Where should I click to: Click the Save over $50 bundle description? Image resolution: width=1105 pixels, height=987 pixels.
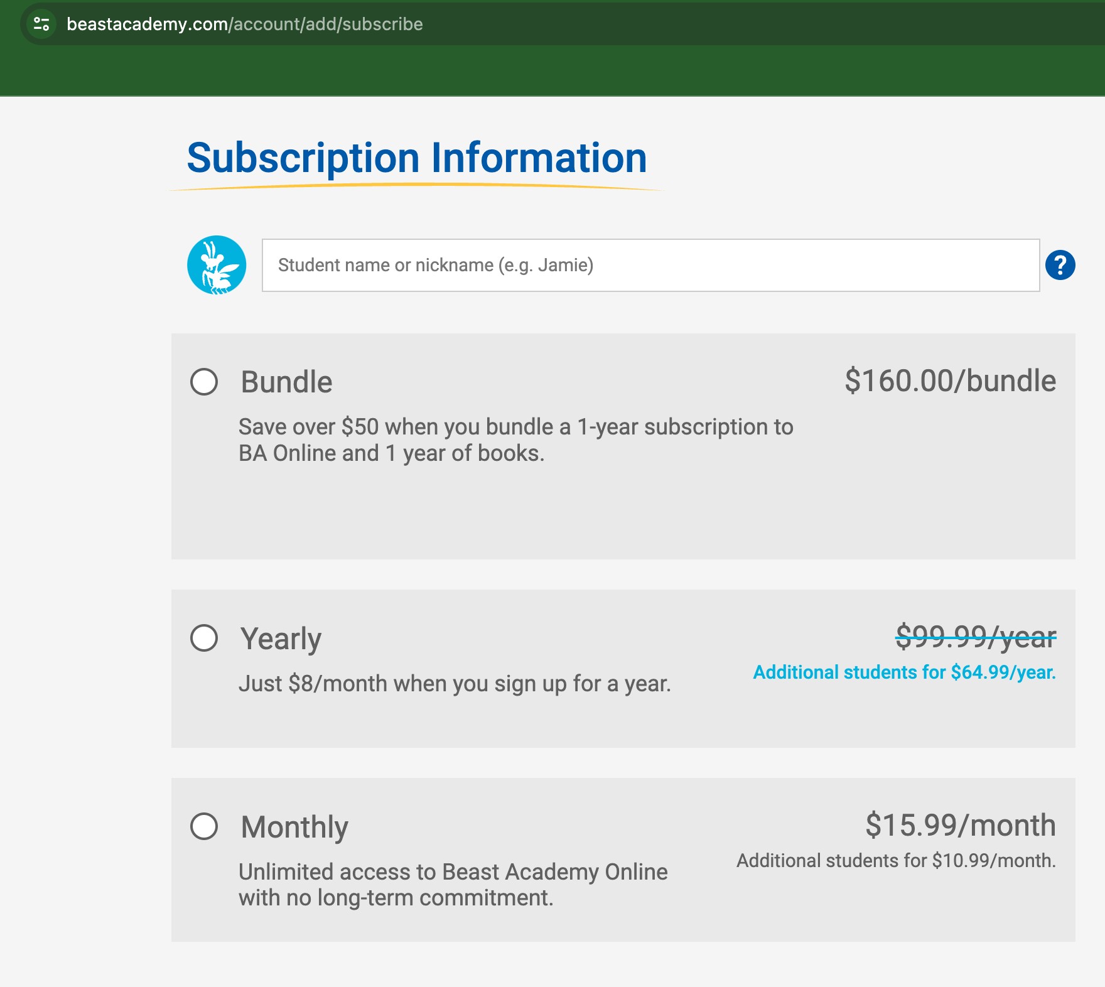515,440
